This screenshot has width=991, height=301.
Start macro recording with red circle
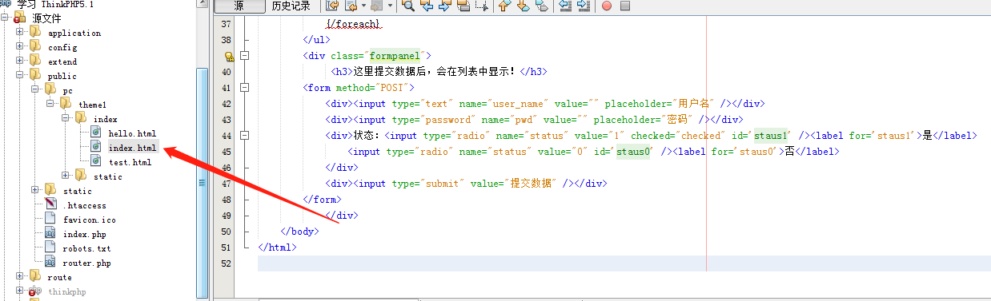[606, 5]
